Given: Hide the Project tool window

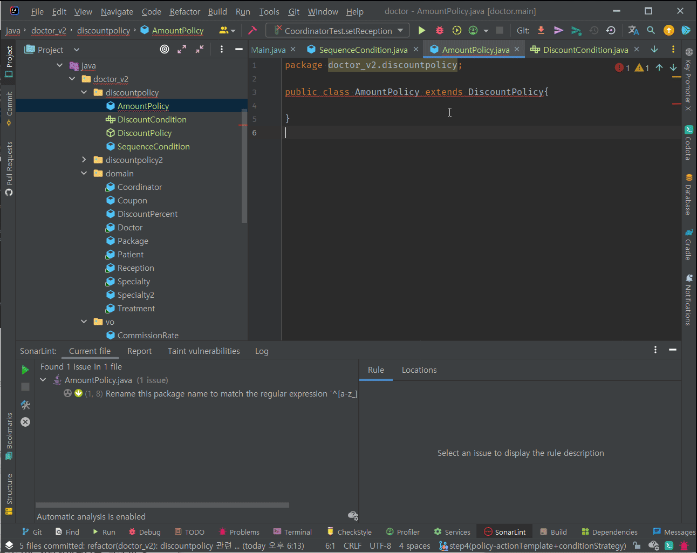Looking at the screenshot, I should [239, 49].
